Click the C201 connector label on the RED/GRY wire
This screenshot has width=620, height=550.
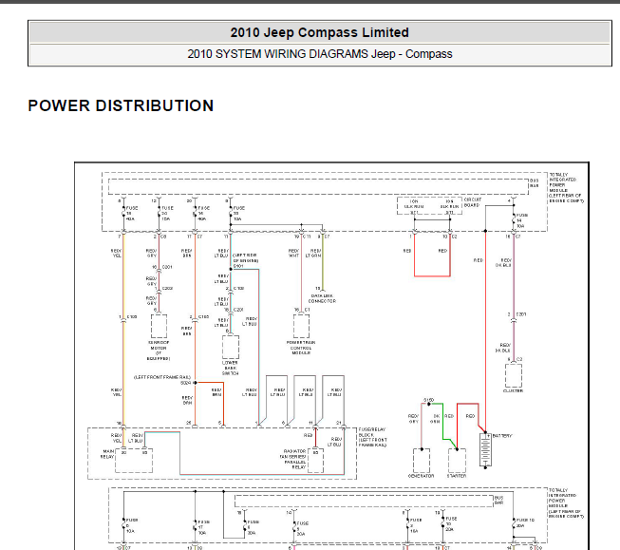167,267
